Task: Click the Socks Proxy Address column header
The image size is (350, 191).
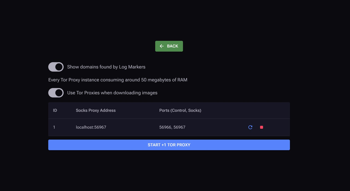Action: [96, 110]
